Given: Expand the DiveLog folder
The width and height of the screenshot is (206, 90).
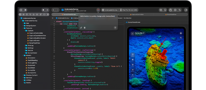Looking at the screenshot, I should coord(24,45).
